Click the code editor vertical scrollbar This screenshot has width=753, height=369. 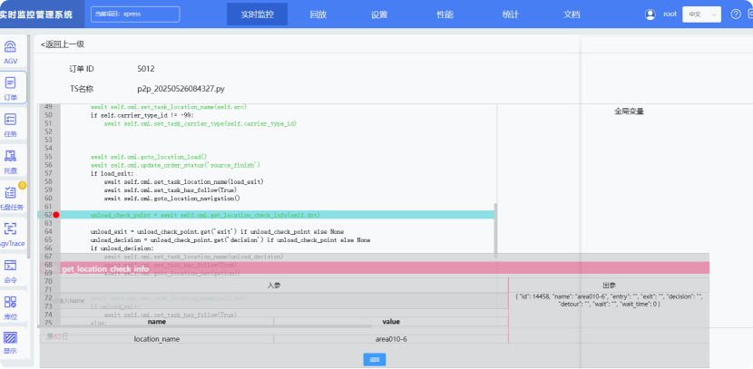click(x=495, y=231)
